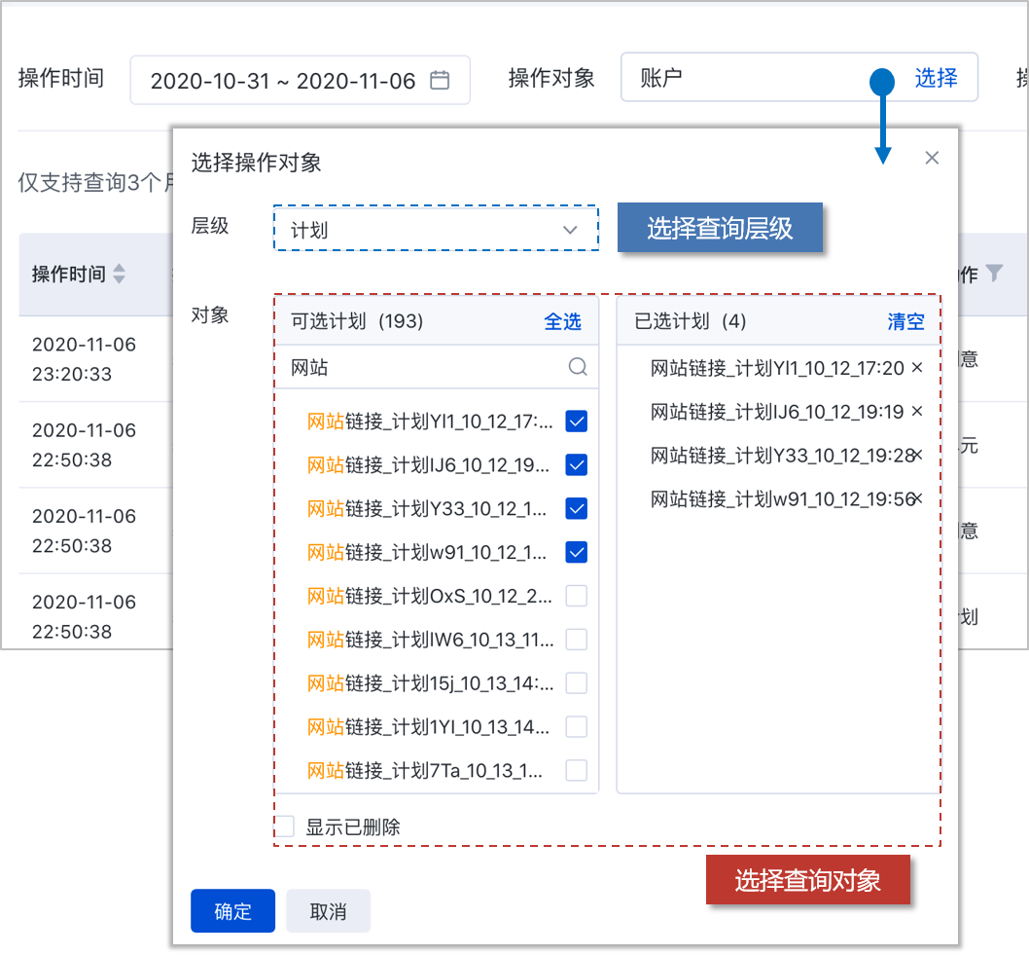Close the 选择操作对象 dialog
This screenshot has height=955, width=1029.
tap(932, 158)
